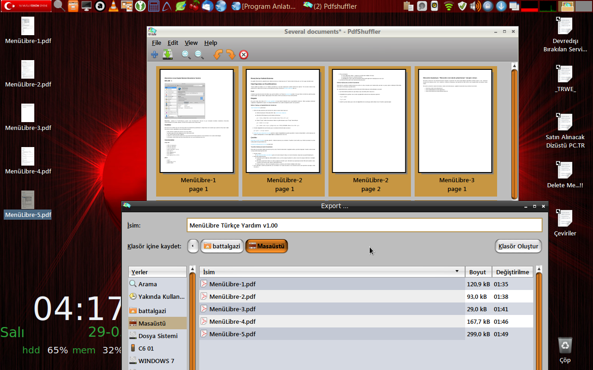Click the green Wi-Fi network tray icon
This screenshot has width=593, height=370.
[x=448, y=6]
